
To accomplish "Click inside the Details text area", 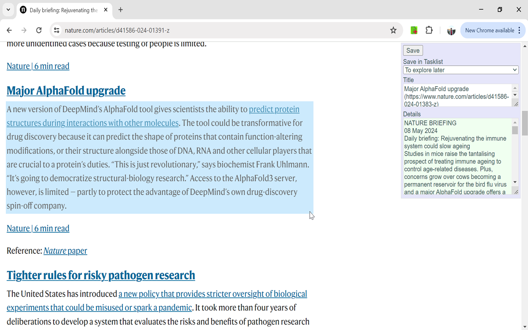I will [x=457, y=157].
